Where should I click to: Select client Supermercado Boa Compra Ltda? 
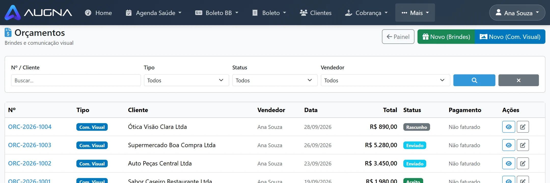172,145
